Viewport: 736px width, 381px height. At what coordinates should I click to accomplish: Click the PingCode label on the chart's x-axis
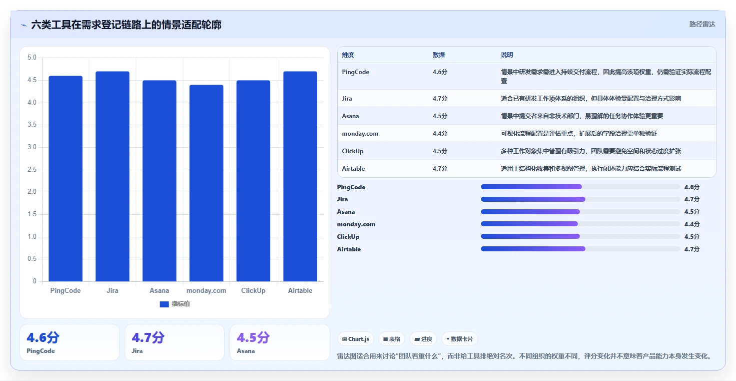point(66,291)
